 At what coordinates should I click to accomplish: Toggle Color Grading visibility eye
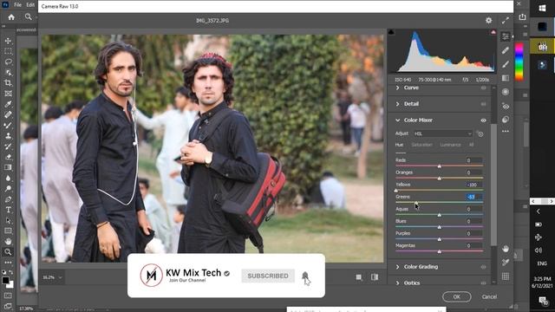(x=483, y=267)
